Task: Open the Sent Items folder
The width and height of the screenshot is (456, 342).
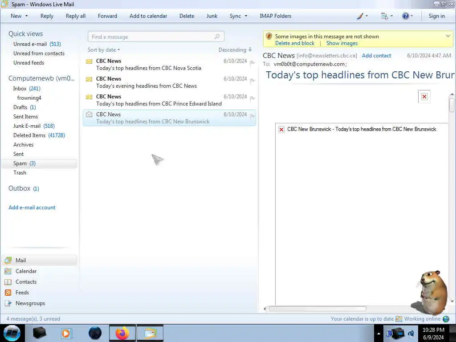Action: [25, 117]
